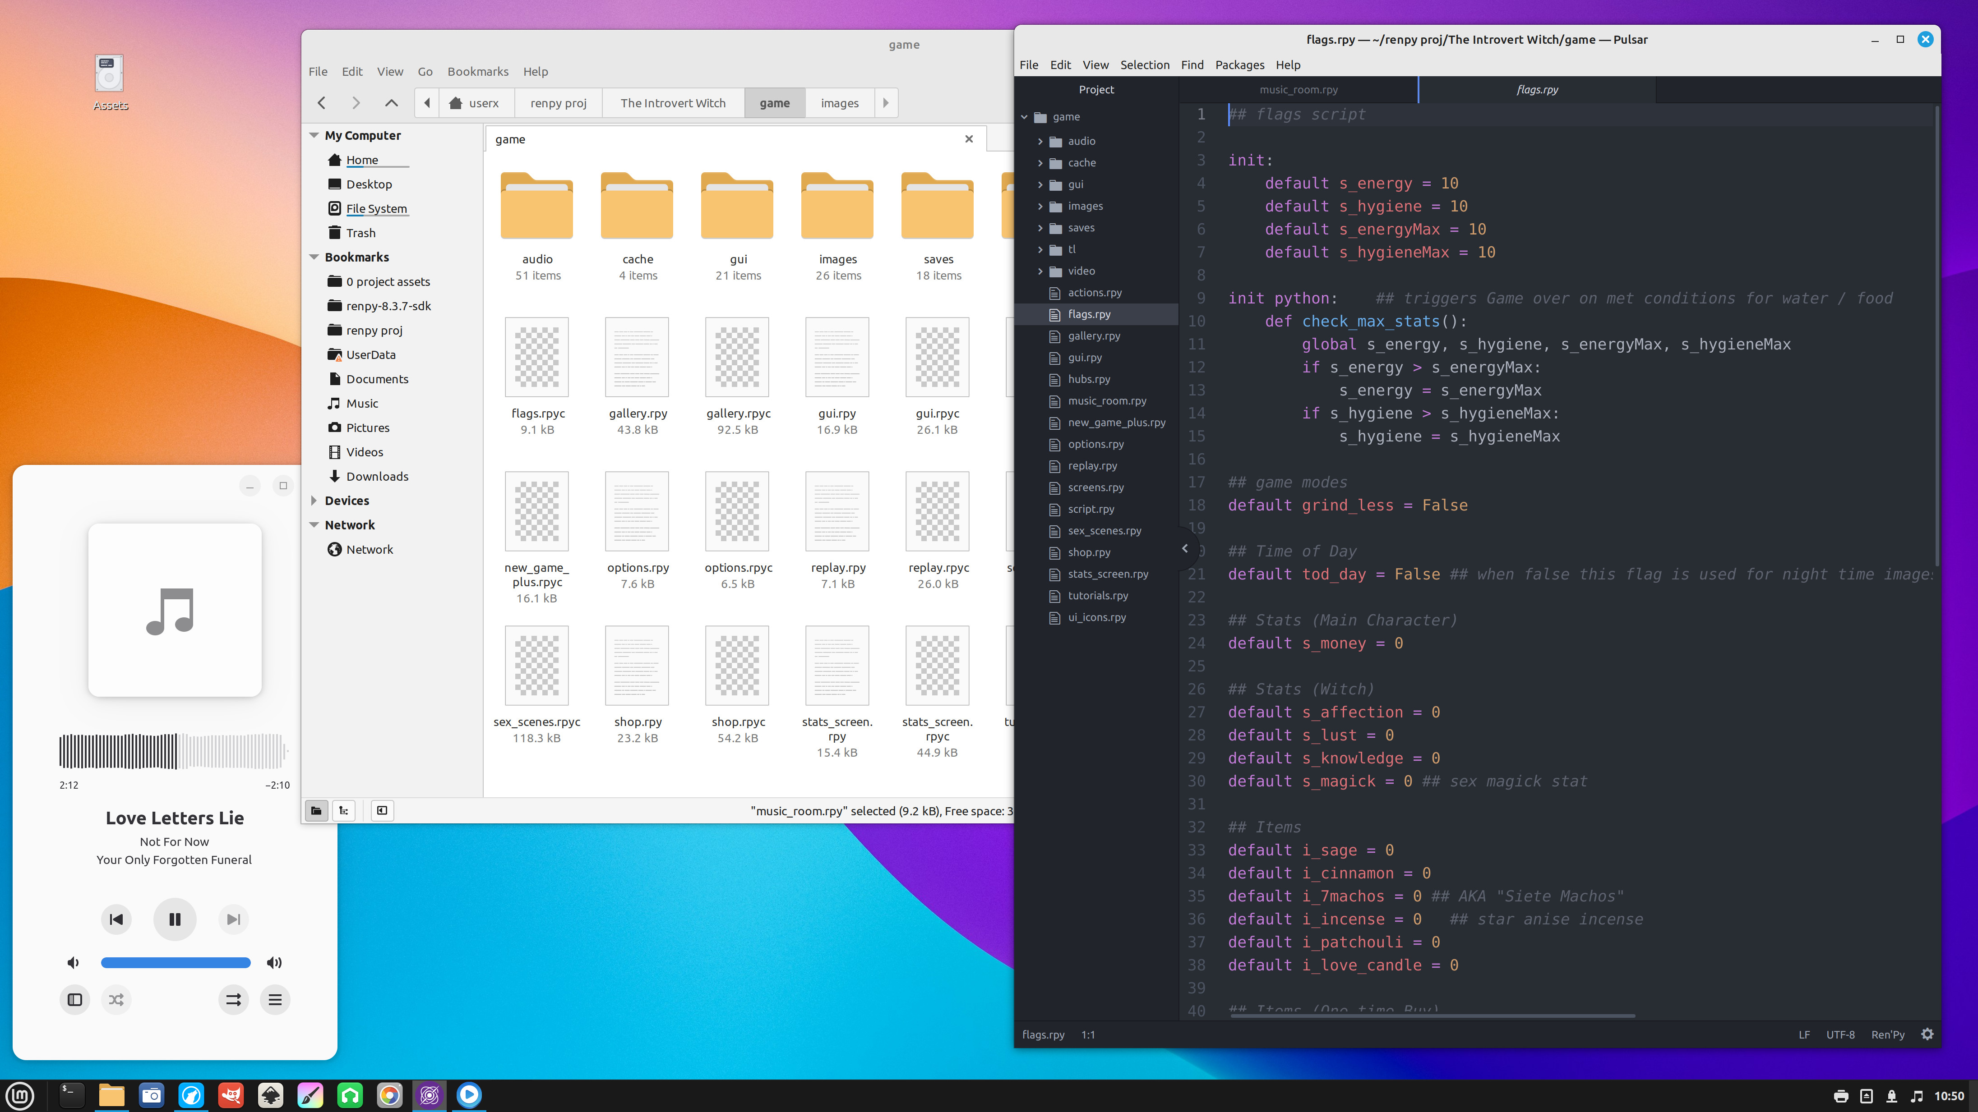Open script.rpy in Pulsar tree

(1091, 509)
